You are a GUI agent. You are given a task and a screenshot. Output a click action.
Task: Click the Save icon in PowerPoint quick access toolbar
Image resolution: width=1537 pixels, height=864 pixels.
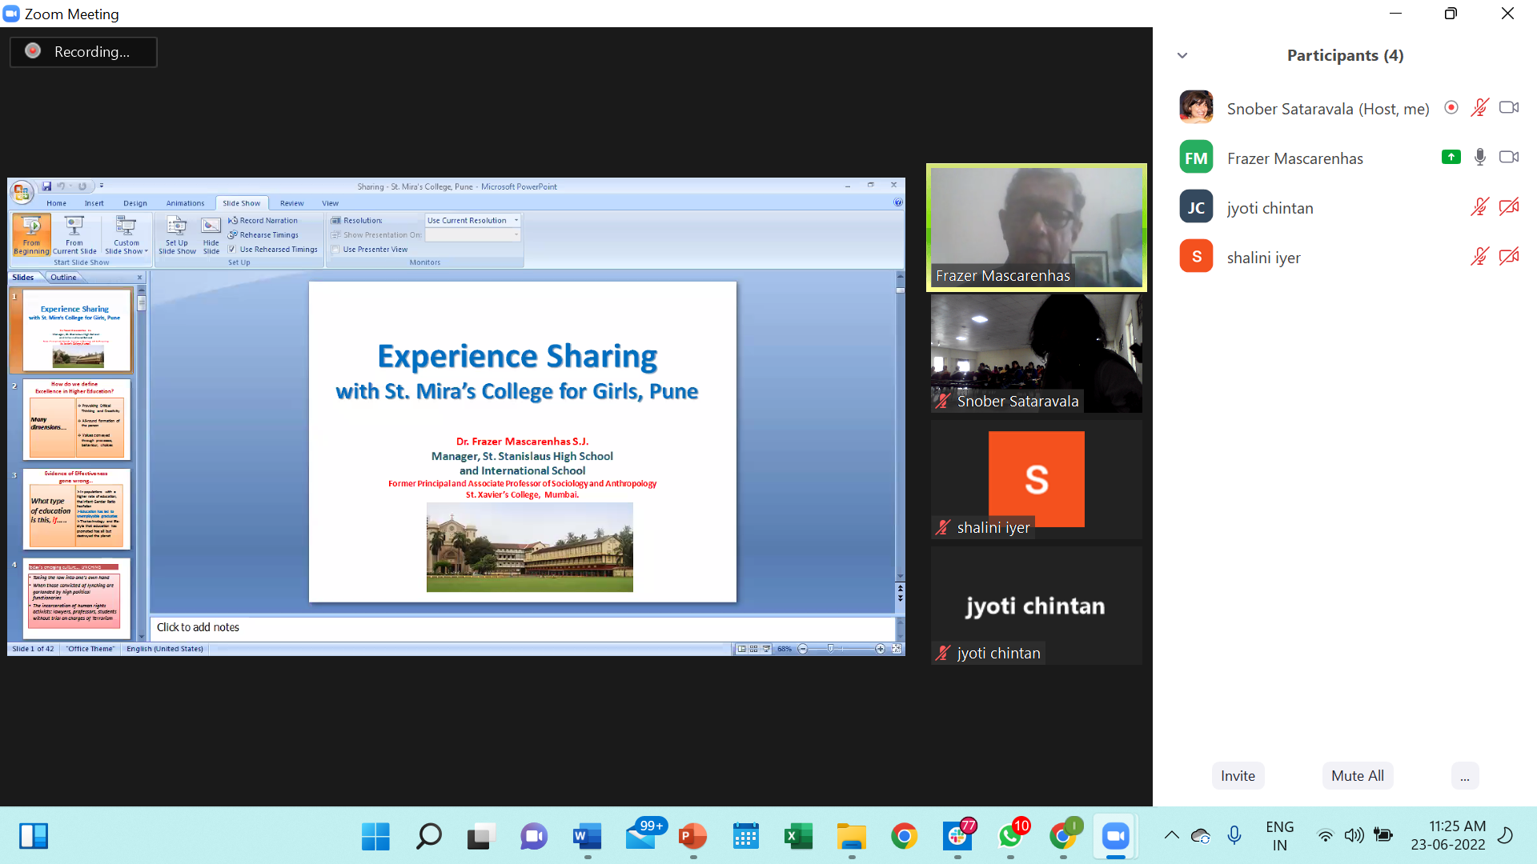[x=46, y=186]
